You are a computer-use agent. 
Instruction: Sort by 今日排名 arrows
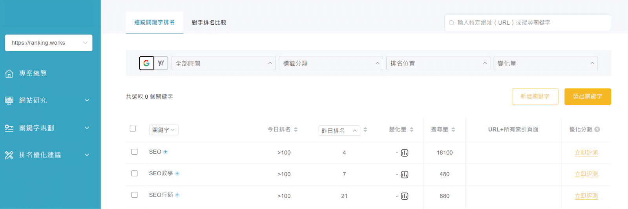[x=296, y=130]
